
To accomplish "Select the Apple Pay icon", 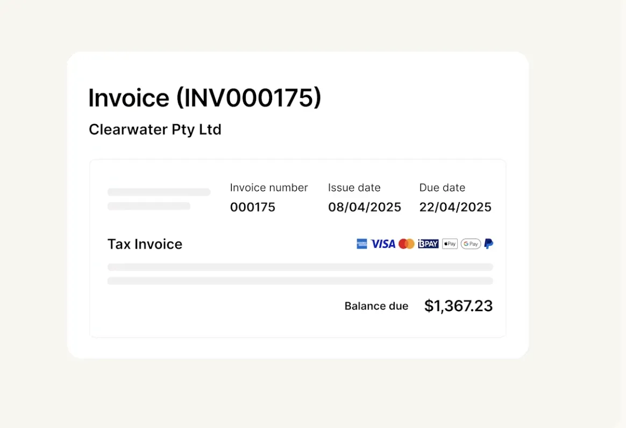I will (450, 244).
